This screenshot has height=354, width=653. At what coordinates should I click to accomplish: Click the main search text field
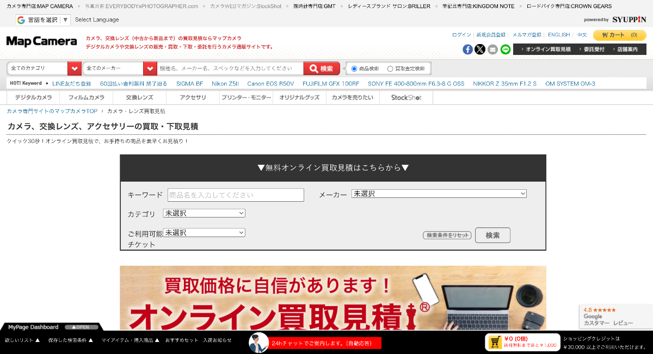230,69
